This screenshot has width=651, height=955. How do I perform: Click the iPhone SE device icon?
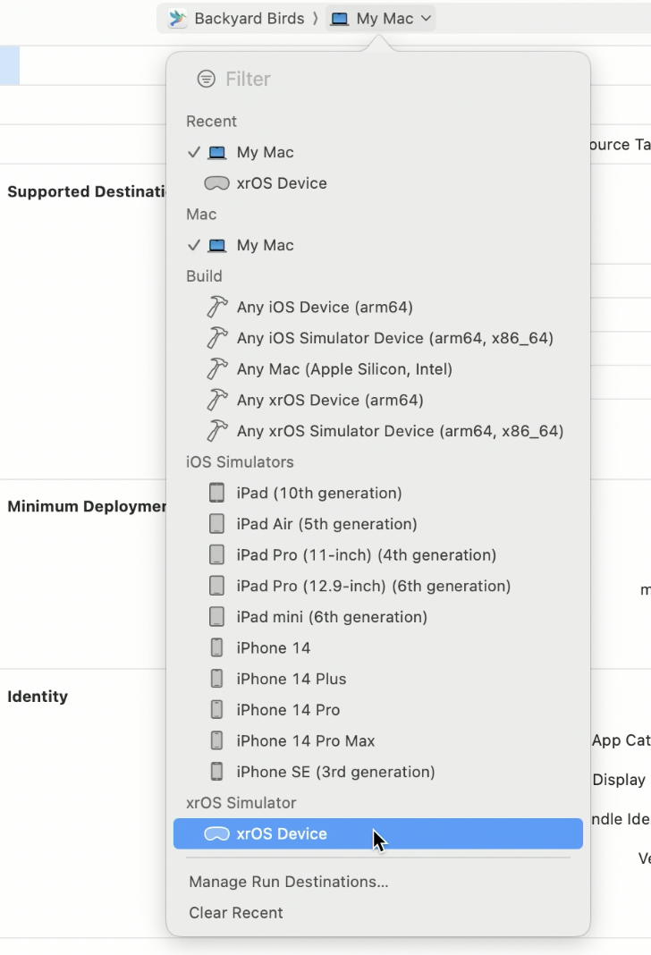[216, 773]
